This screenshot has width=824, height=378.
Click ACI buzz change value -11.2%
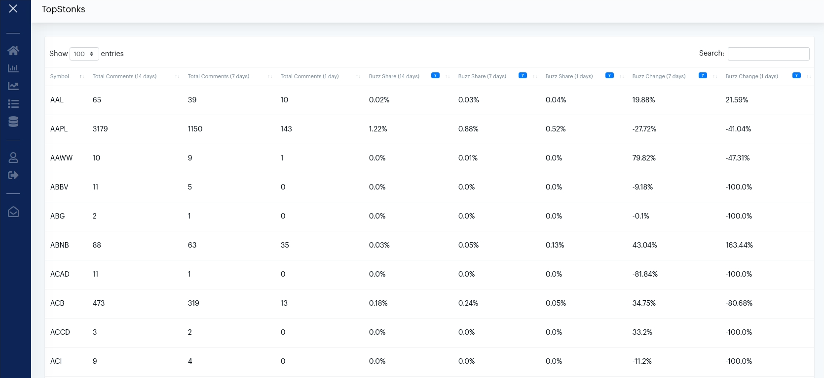(642, 361)
